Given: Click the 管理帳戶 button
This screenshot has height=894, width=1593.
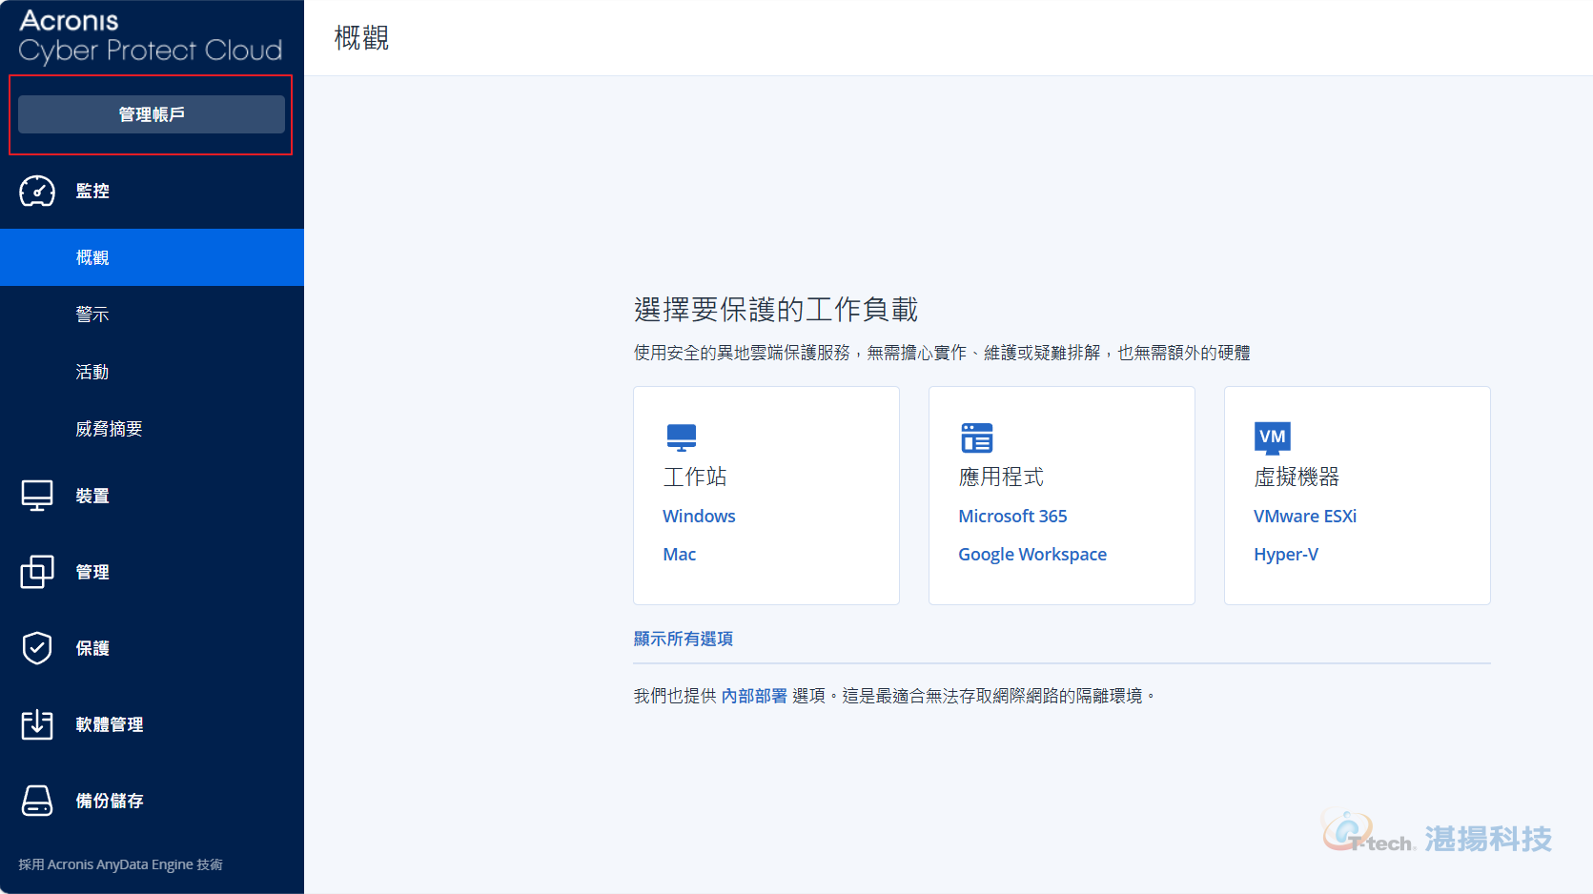Looking at the screenshot, I should [x=152, y=114].
